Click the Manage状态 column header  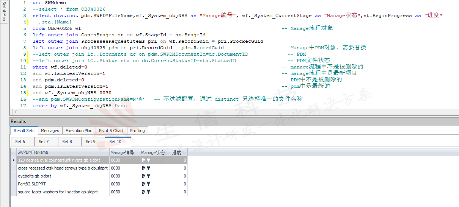[156, 153]
